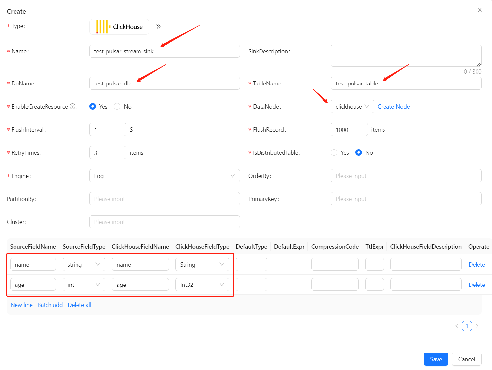
Task: Click the Create Node link
Action: pyautogui.click(x=393, y=107)
